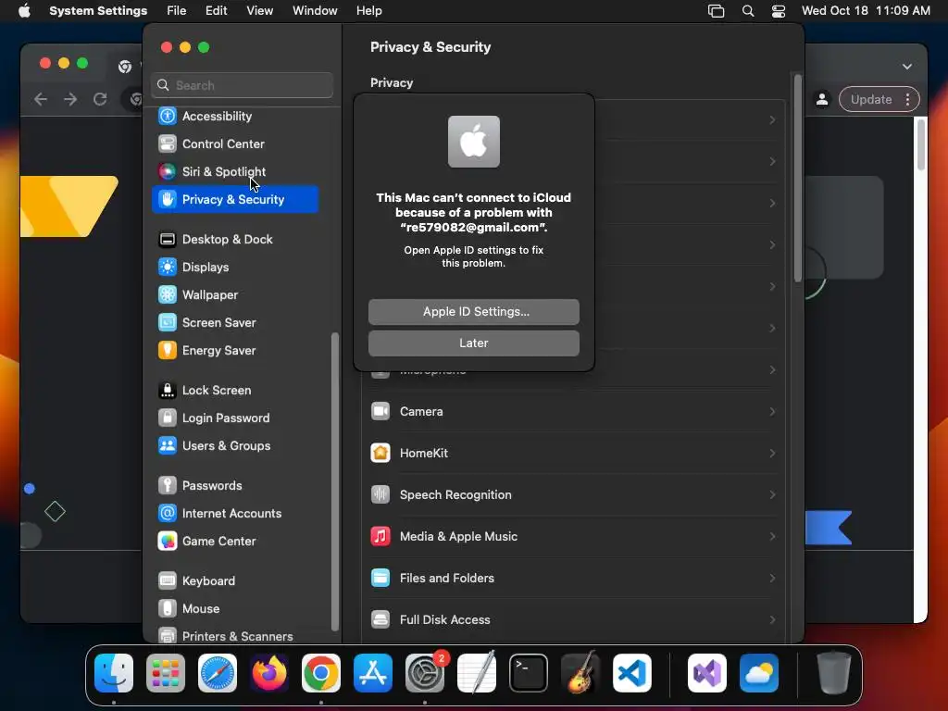The width and height of the screenshot is (948, 711).
Task: Click Chrome back arrow in background window
Action: tap(41, 99)
